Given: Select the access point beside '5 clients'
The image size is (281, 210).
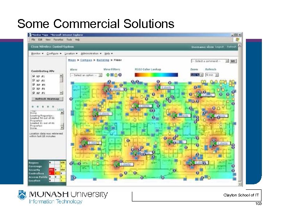Looking at the screenshot, I should pos(213,143).
